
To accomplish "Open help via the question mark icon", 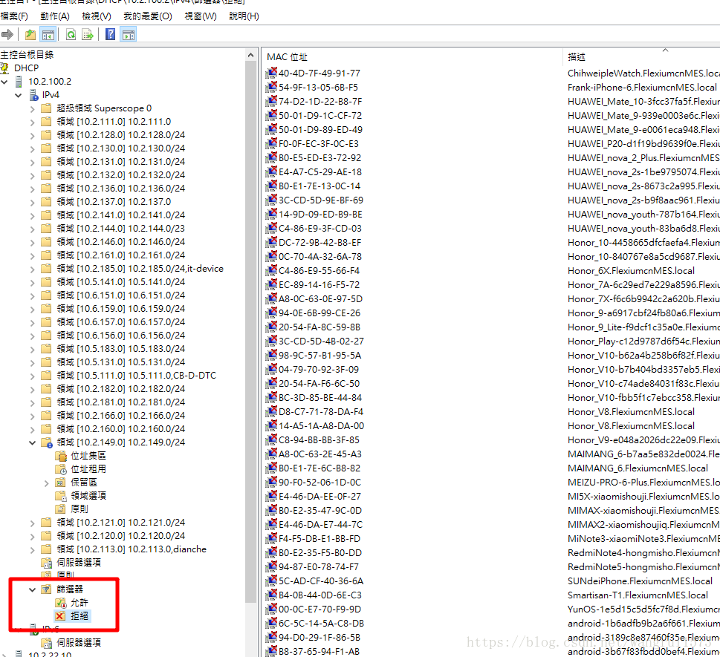I will [110, 34].
